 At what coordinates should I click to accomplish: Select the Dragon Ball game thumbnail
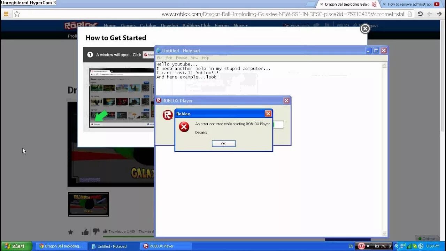[89, 204]
